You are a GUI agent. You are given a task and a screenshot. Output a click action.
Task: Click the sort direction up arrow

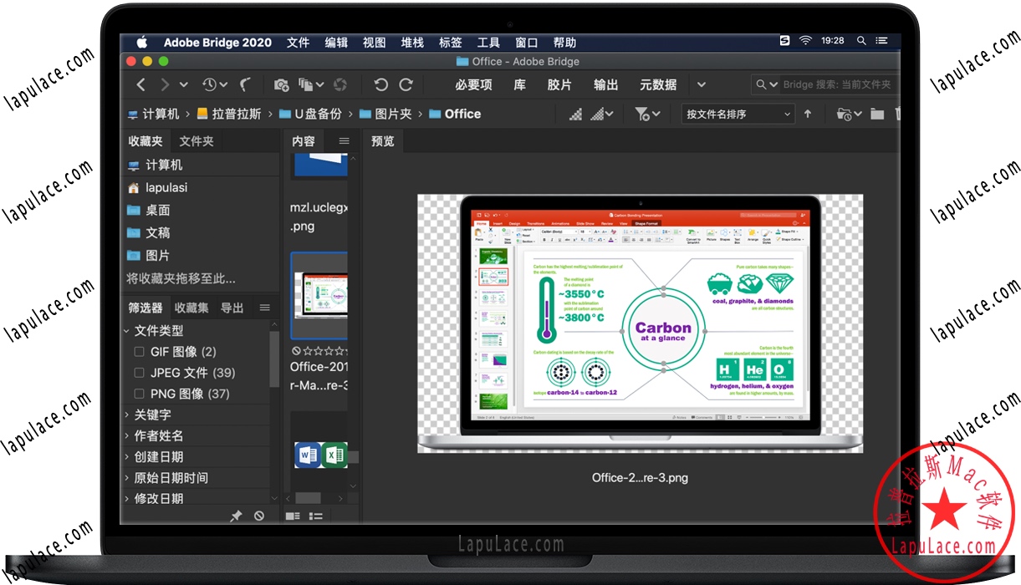point(808,114)
